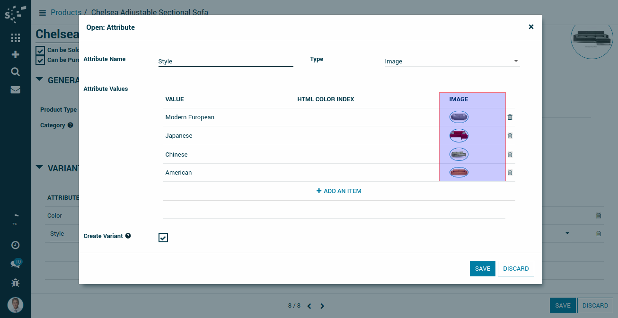The width and height of the screenshot is (618, 318).
Task: Open the debug bug icon in sidebar
Action: click(15, 283)
